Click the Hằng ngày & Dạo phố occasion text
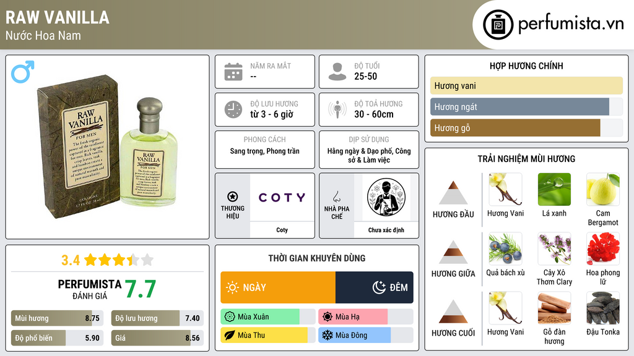This screenshot has width=634, height=356. pos(369,155)
